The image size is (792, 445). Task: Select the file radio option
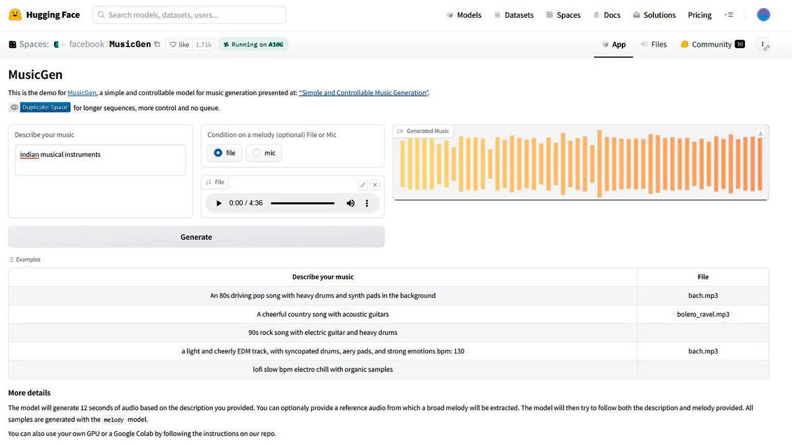click(225, 153)
